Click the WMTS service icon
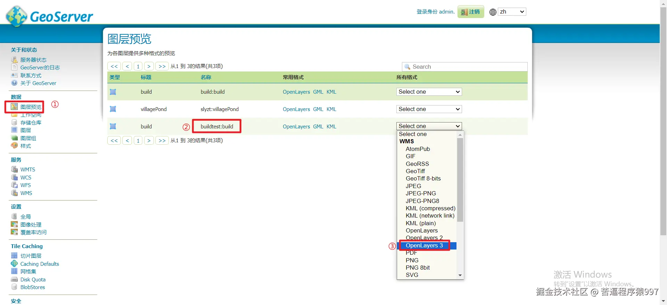The image size is (667, 305). 14,169
